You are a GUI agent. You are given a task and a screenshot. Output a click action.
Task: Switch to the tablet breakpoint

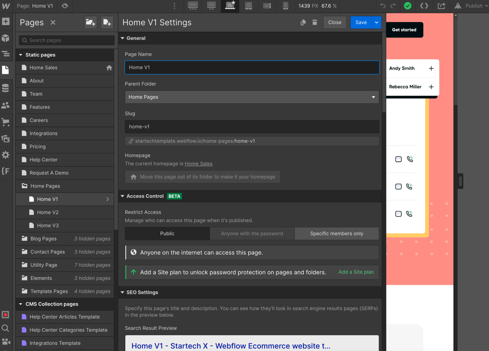249,6
